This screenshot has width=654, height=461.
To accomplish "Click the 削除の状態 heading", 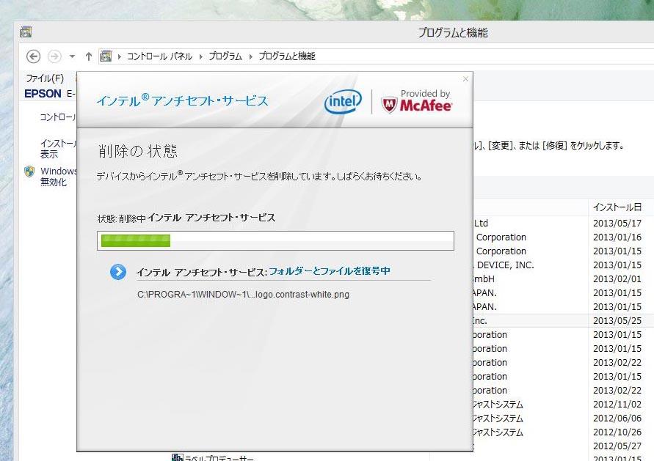I will coord(138,151).
